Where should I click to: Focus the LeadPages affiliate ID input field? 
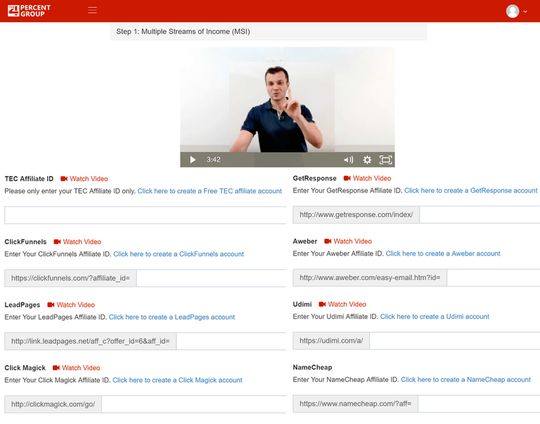tap(231, 341)
